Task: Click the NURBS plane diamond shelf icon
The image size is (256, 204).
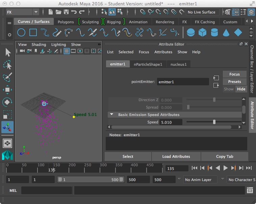Action: coord(238,32)
